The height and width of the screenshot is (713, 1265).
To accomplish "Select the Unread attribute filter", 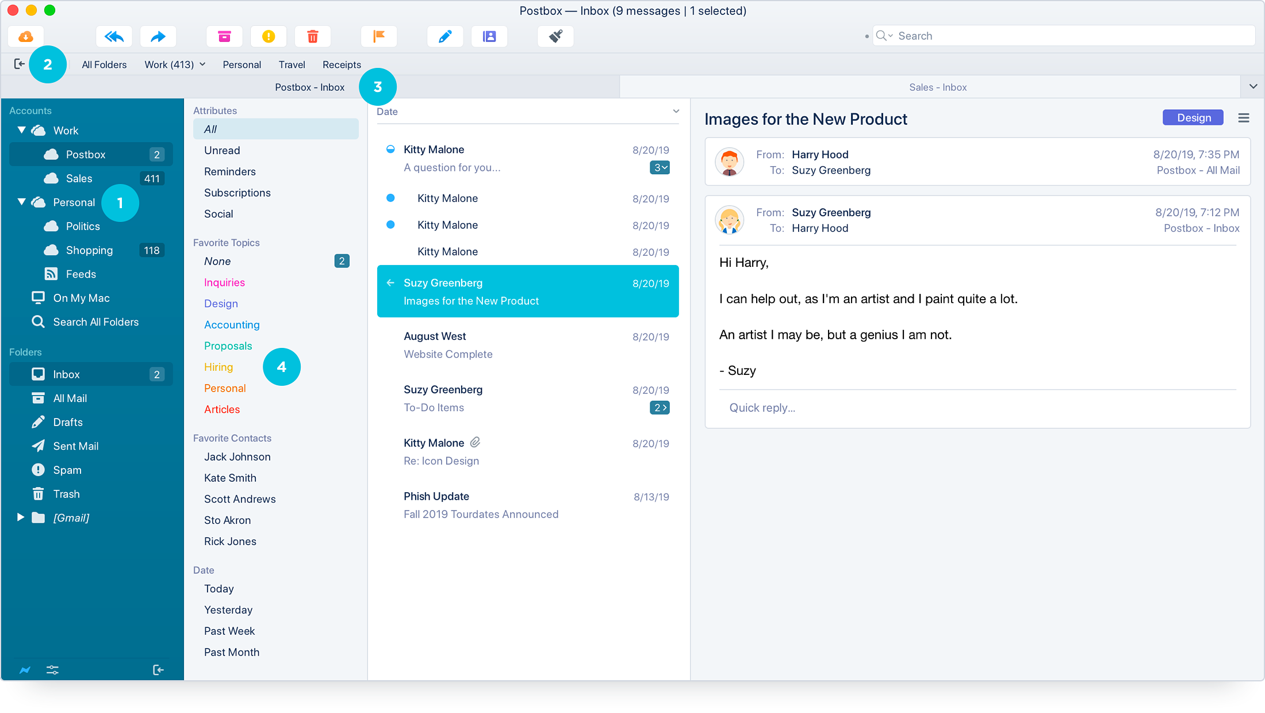I will tap(221, 150).
